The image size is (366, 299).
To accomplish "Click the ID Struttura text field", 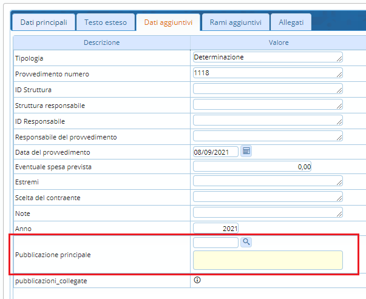I will coord(267,89).
